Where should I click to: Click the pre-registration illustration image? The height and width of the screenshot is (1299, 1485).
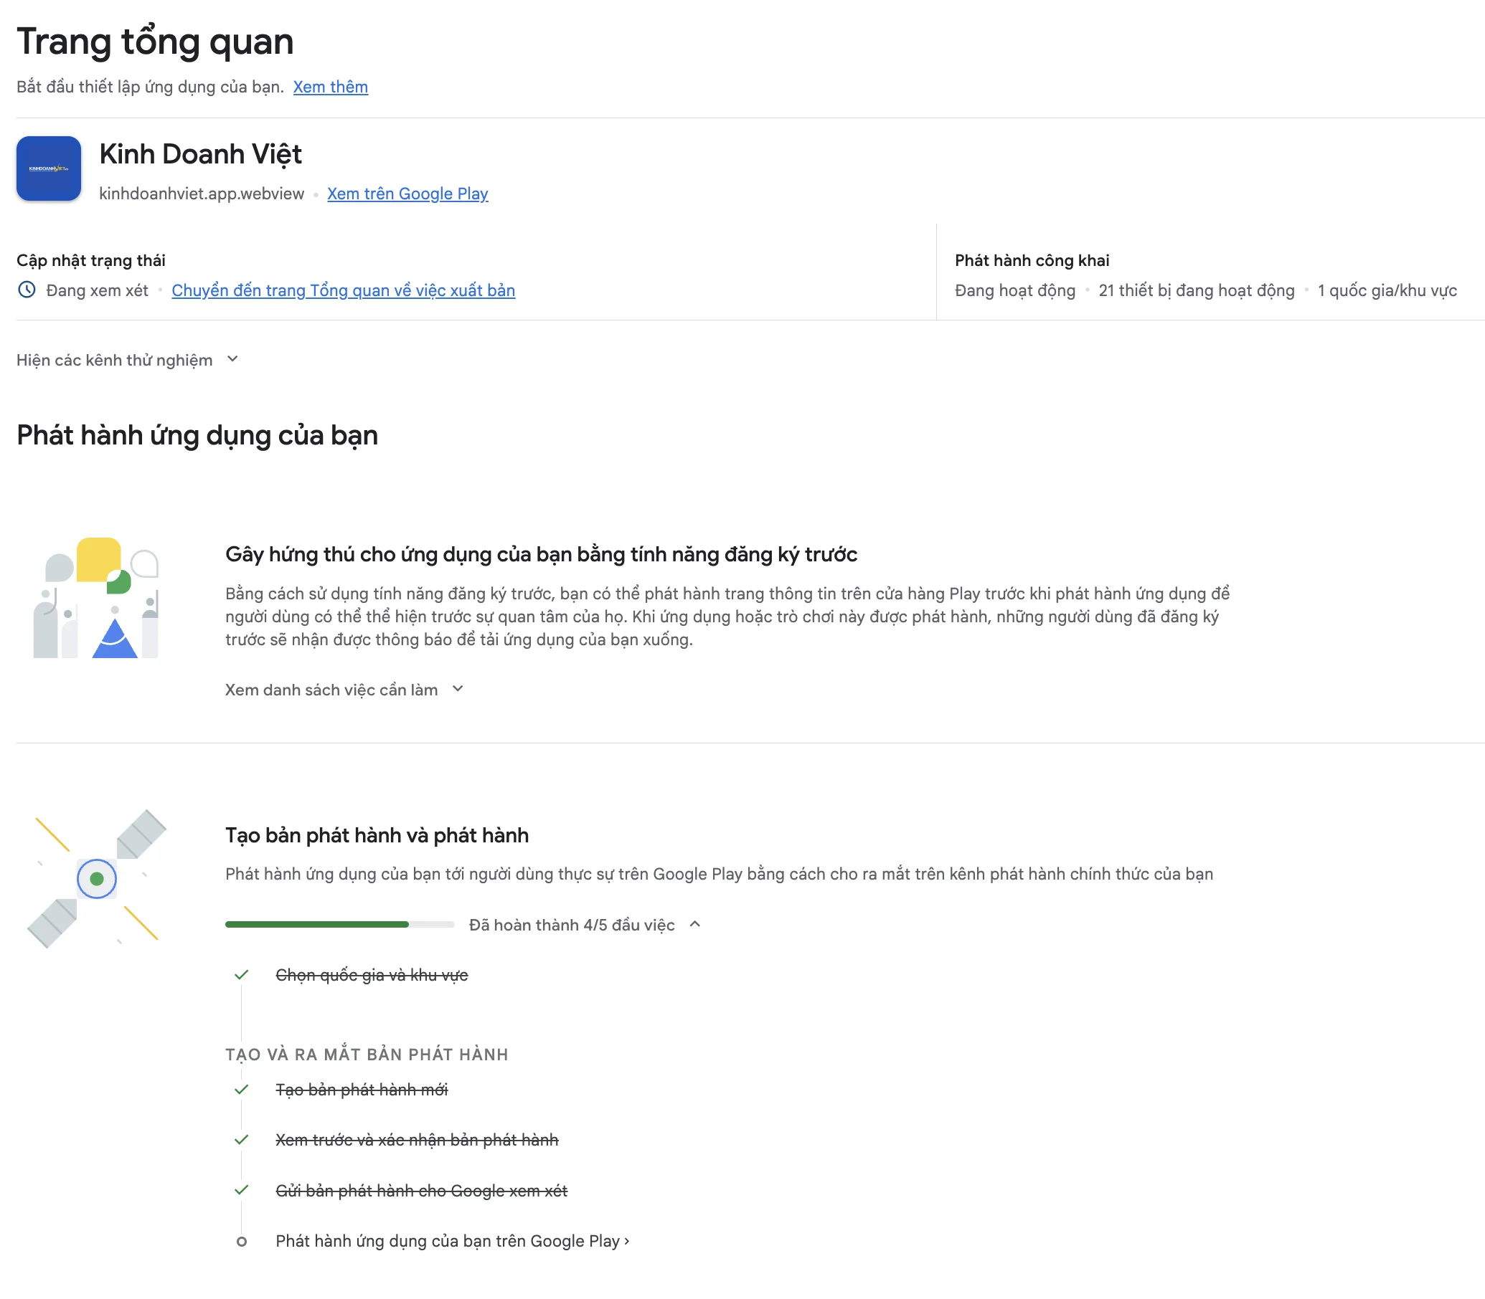coord(96,597)
